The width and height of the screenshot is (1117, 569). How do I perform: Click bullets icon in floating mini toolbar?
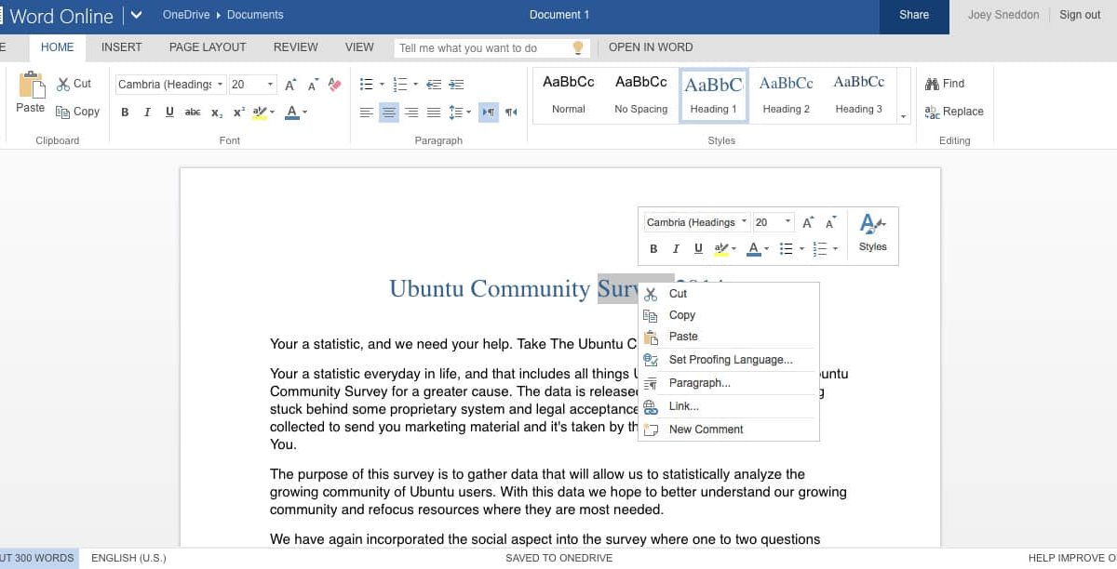786,249
